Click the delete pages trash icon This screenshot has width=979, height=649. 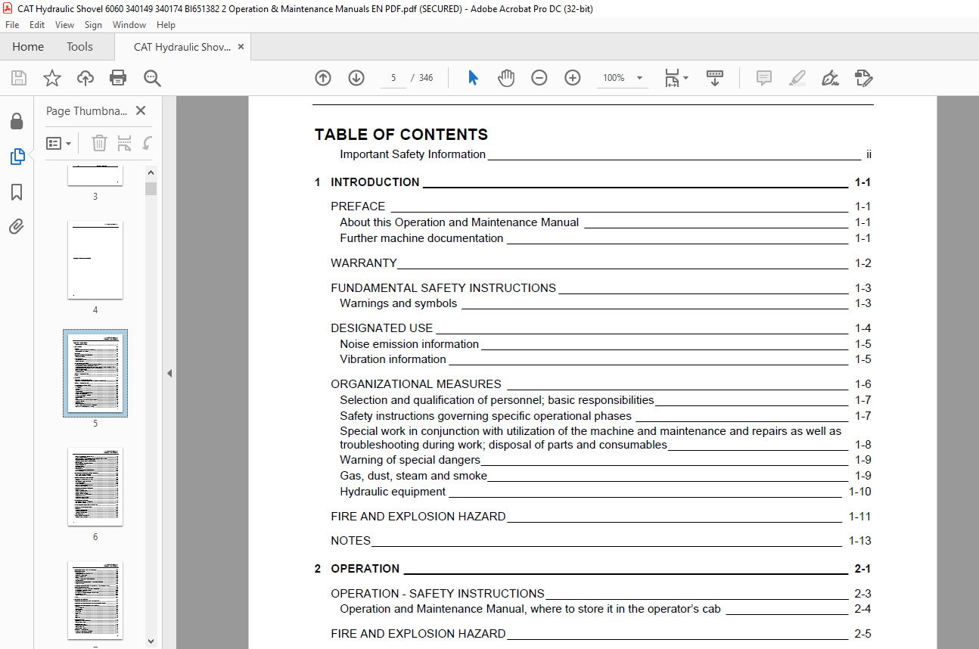tap(99, 143)
